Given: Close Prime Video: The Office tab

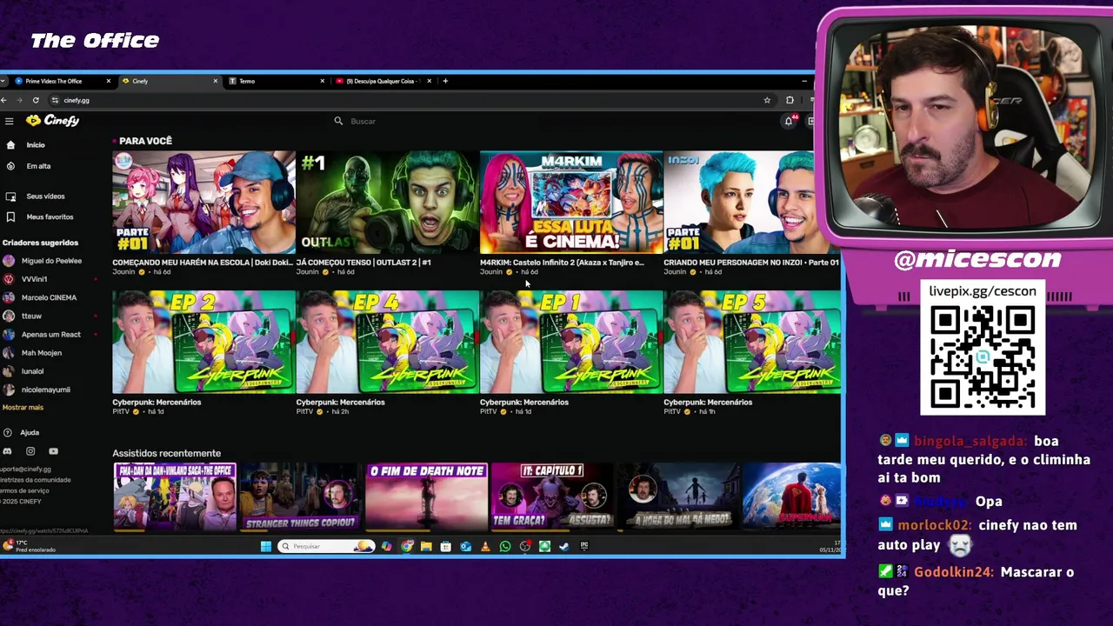Looking at the screenshot, I should point(108,81).
